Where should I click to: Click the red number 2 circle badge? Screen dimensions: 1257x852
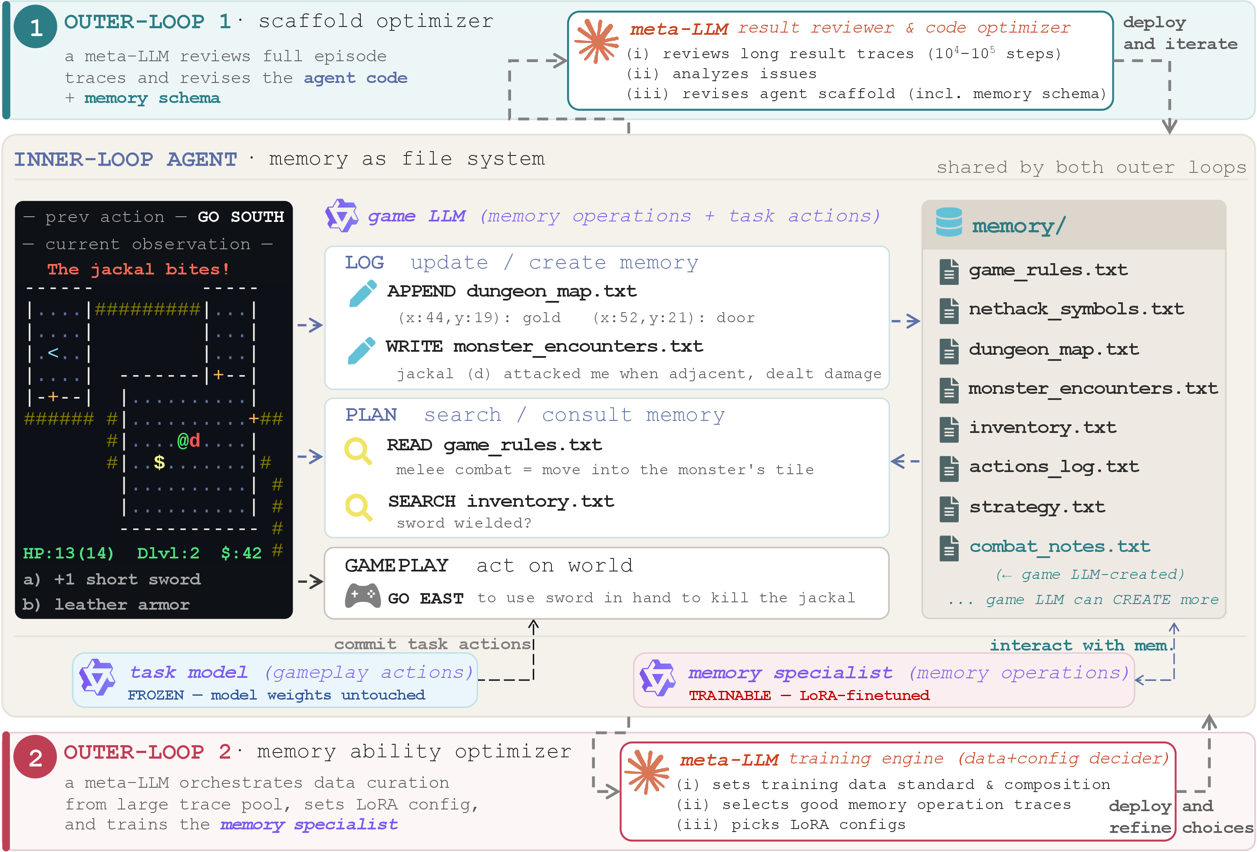[x=35, y=757]
